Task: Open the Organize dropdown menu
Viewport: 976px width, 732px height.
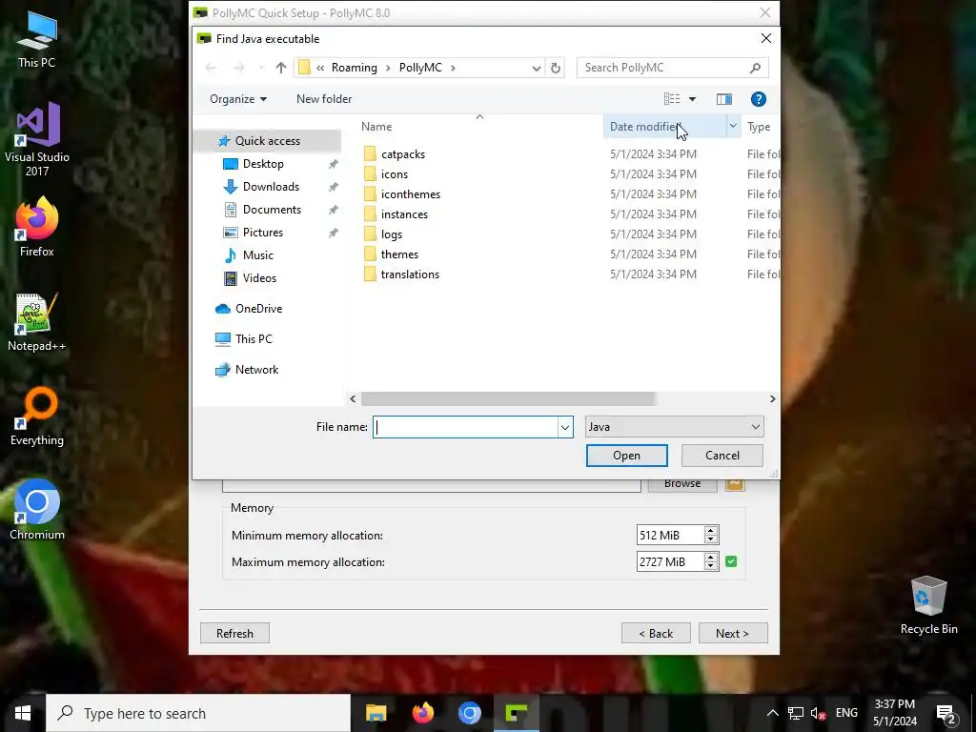Action: pyautogui.click(x=237, y=99)
